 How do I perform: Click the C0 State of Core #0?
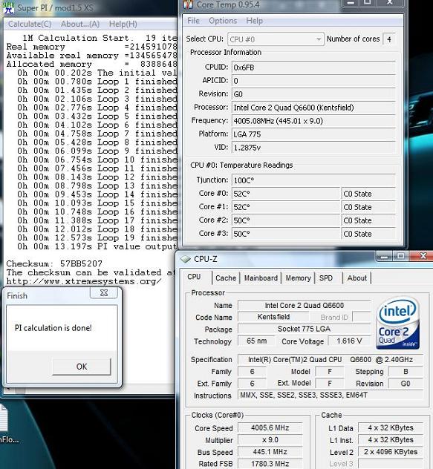368,194
